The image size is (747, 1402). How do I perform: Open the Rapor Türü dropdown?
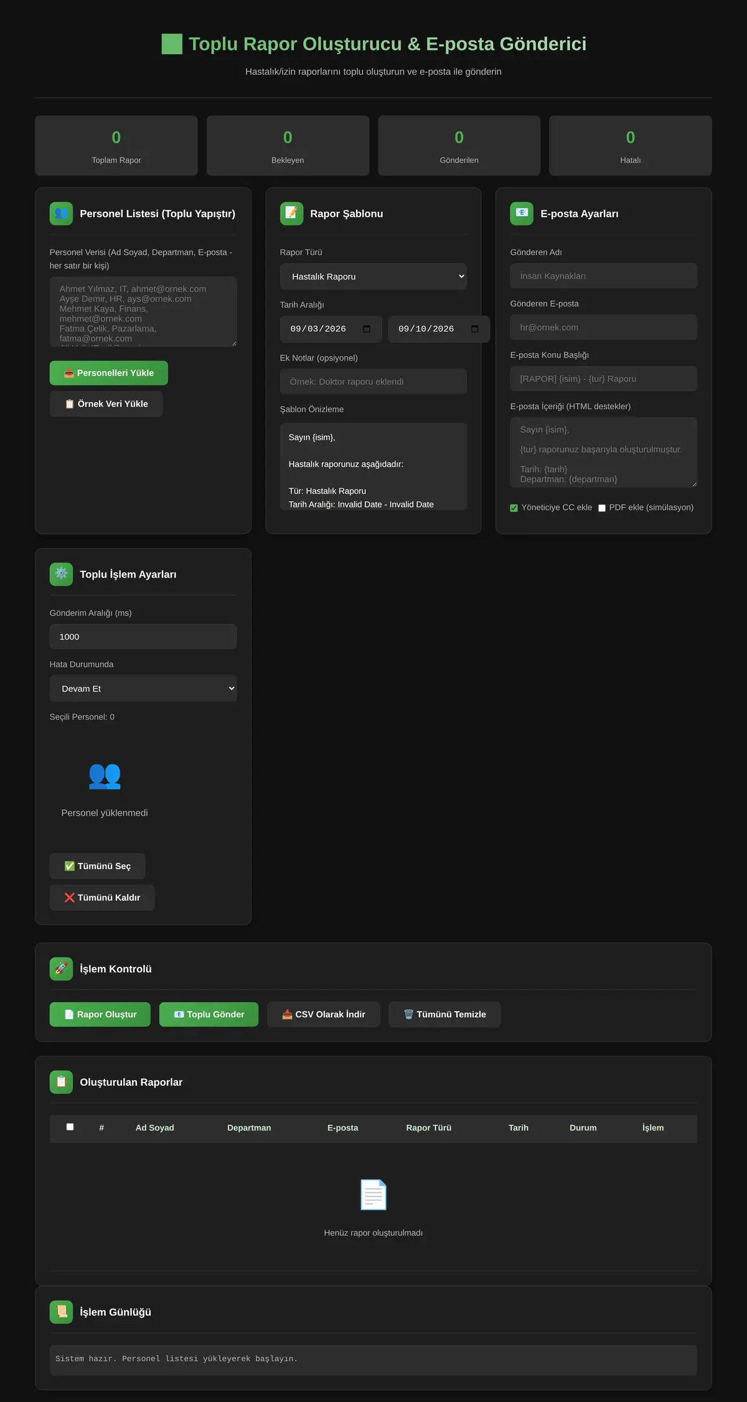point(374,276)
